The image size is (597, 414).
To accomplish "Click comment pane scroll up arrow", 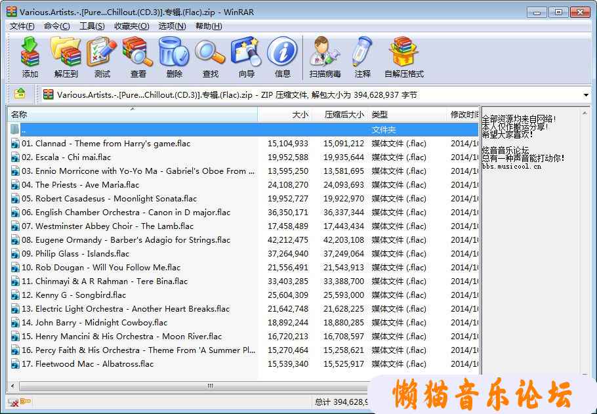I will [585, 113].
